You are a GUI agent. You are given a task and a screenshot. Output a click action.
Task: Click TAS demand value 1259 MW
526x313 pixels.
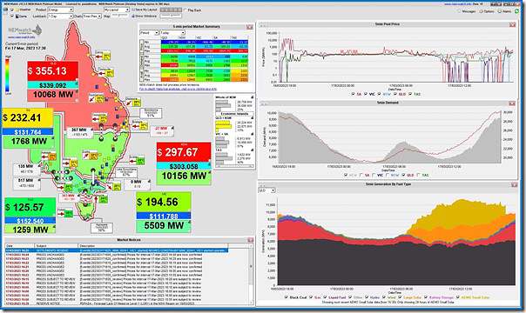30,230
